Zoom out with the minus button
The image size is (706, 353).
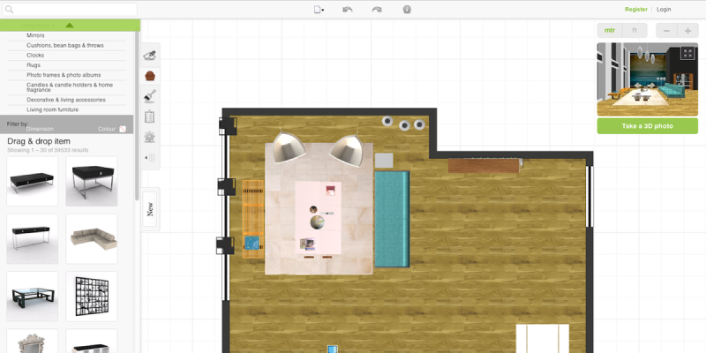click(x=667, y=31)
